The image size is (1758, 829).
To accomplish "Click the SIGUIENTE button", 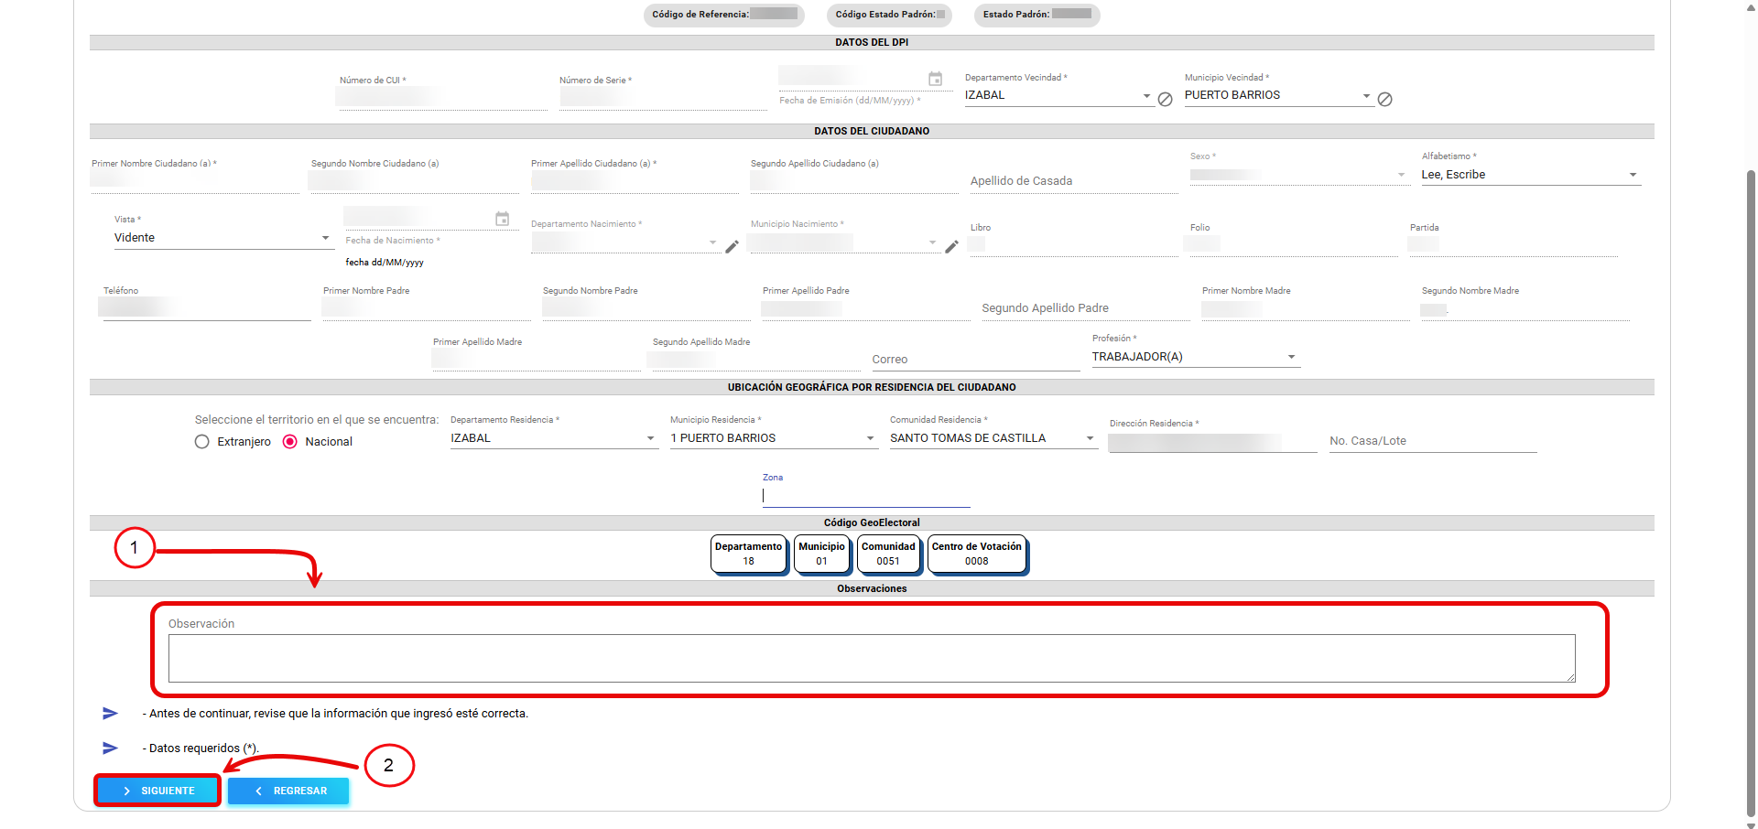I will 157,791.
